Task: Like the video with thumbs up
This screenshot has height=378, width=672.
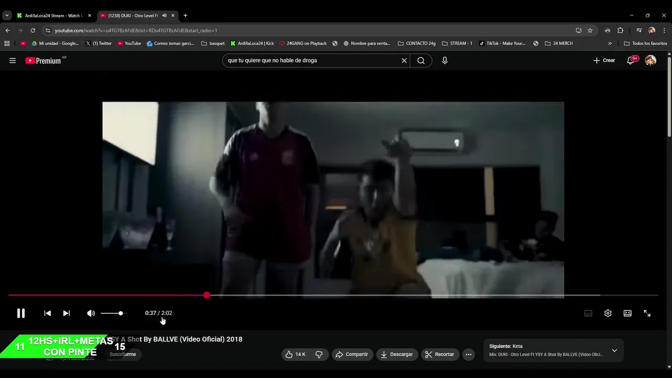Action: pos(296,354)
